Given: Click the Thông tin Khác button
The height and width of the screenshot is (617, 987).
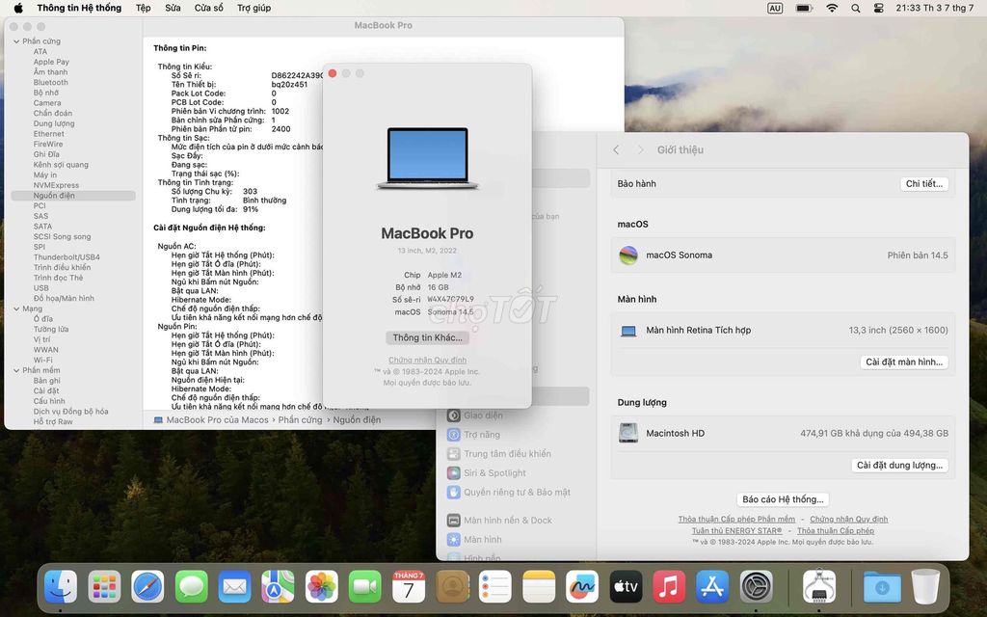Looking at the screenshot, I should point(427,337).
